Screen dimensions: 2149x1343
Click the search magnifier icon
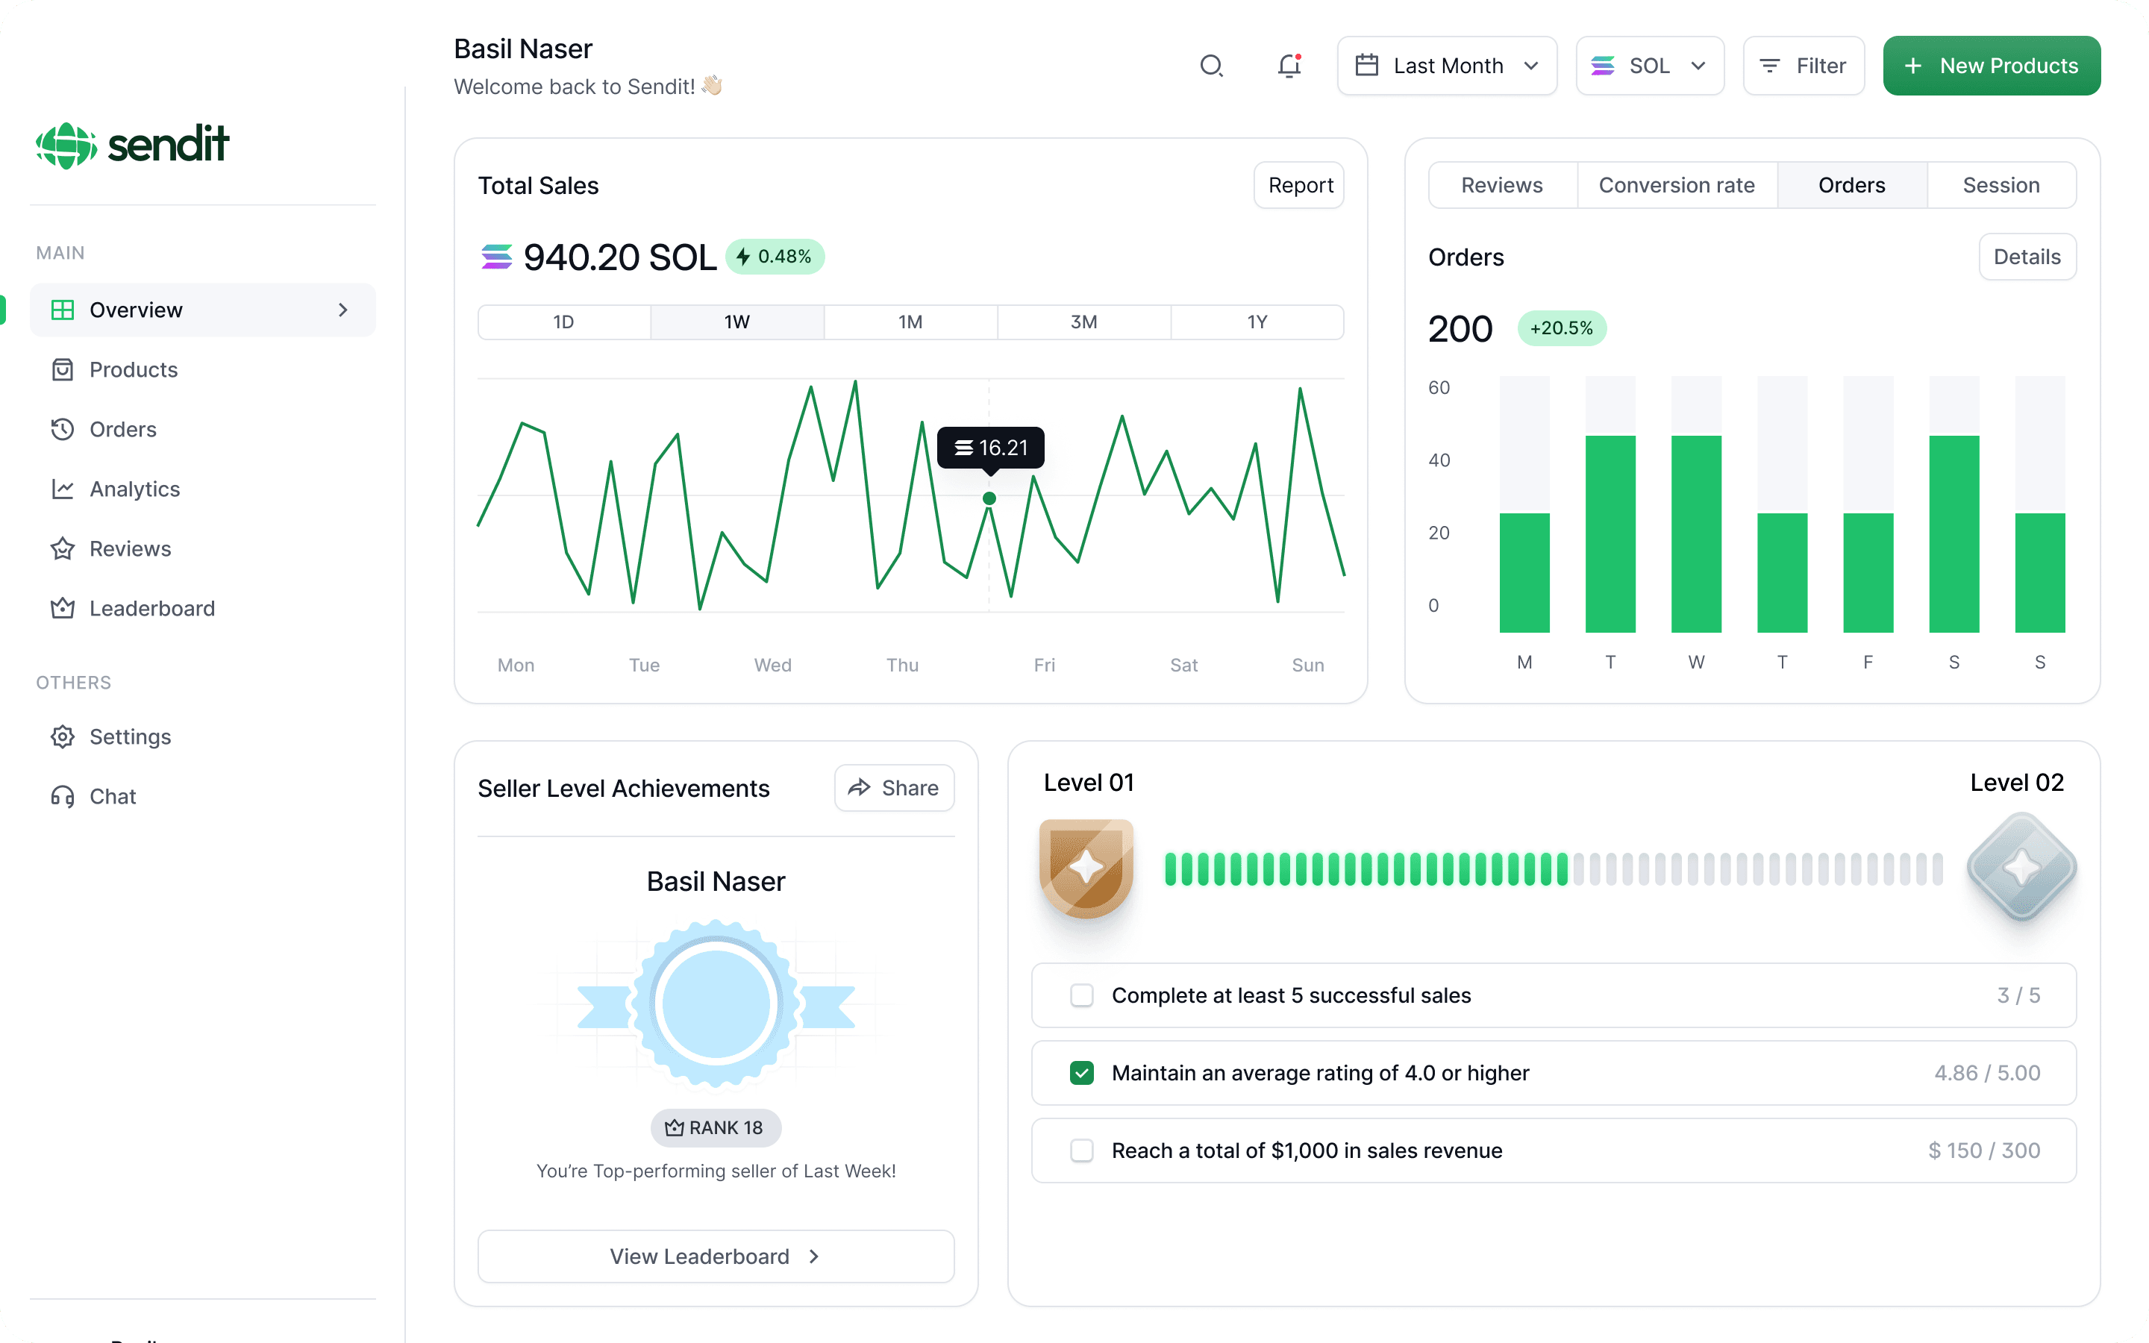click(1211, 66)
